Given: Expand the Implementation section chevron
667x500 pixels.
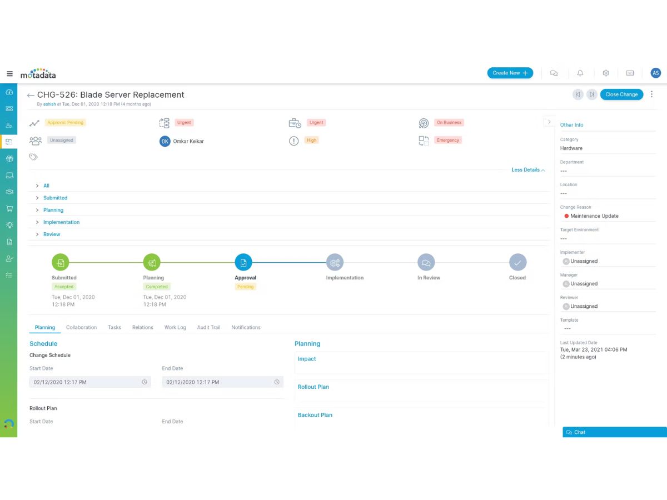Looking at the screenshot, I should coord(37,222).
